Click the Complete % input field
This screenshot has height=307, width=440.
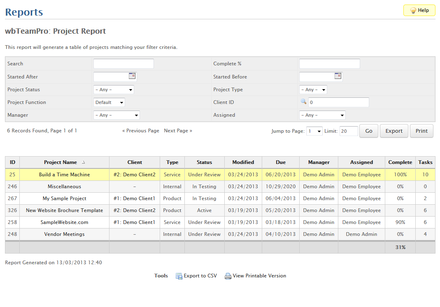tap(329, 64)
